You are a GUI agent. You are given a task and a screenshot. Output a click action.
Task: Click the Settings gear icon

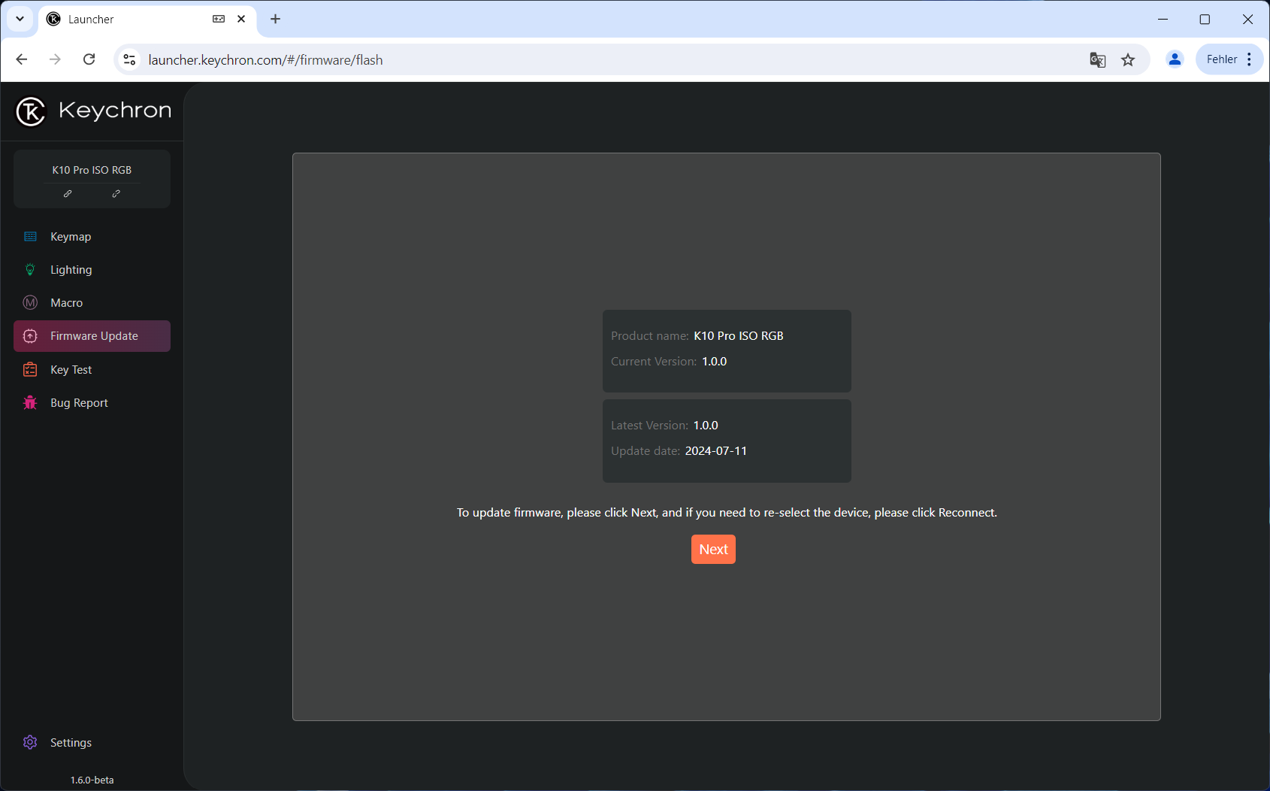(x=30, y=743)
